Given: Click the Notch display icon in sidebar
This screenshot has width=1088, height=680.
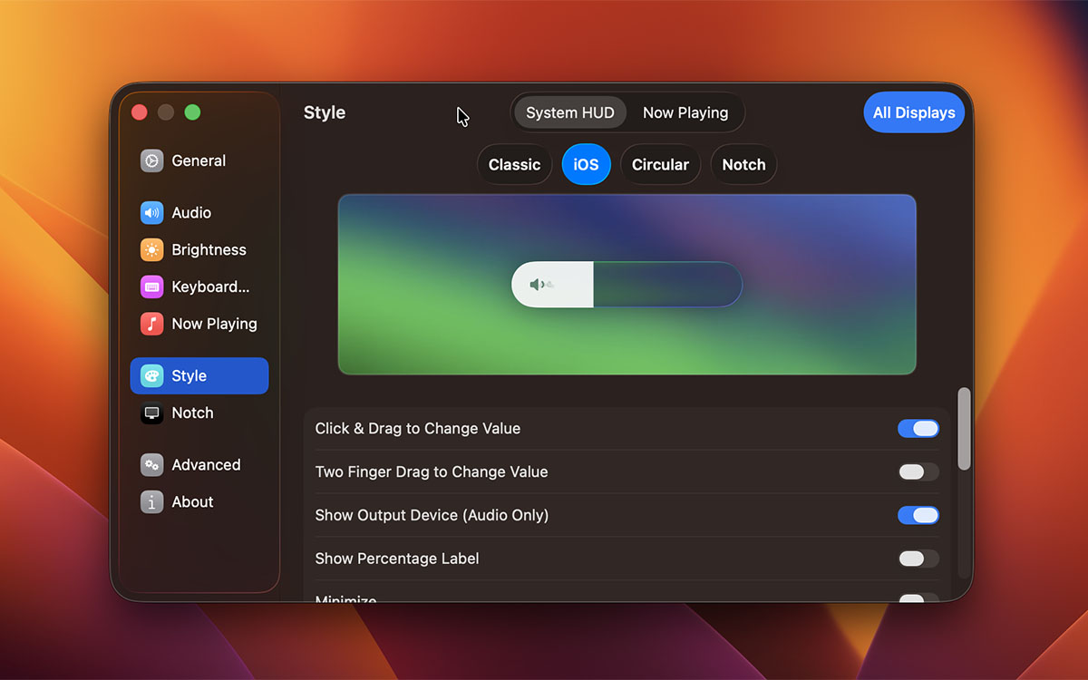Looking at the screenshot, I should coord(151,413).
